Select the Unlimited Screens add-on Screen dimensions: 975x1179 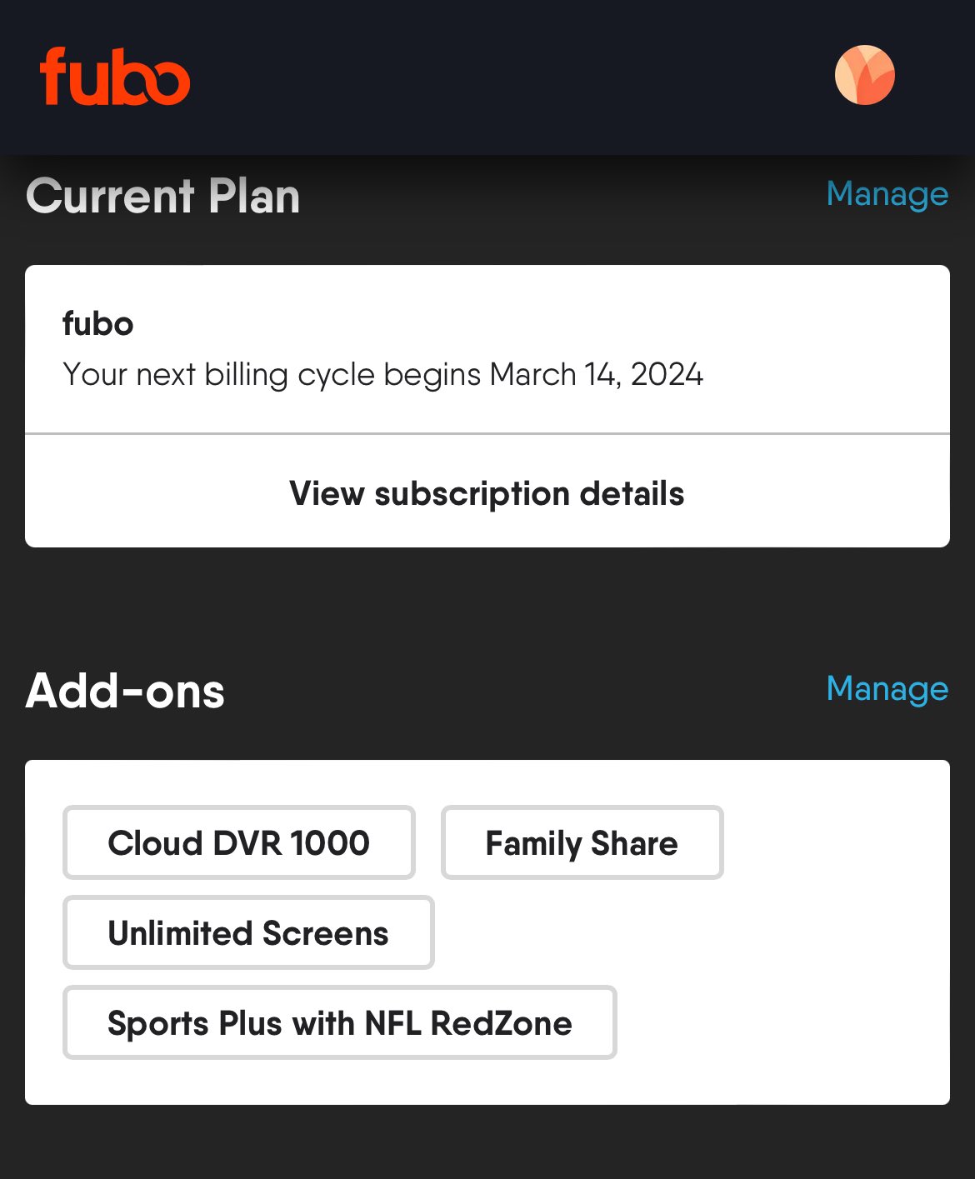(248, 932)
